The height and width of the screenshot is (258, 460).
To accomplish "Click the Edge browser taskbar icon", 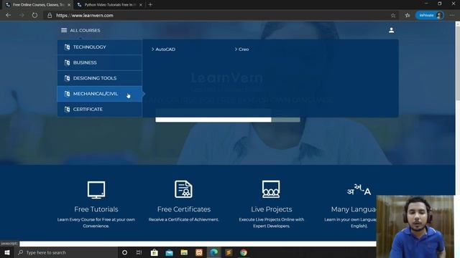I will [214, 252].
